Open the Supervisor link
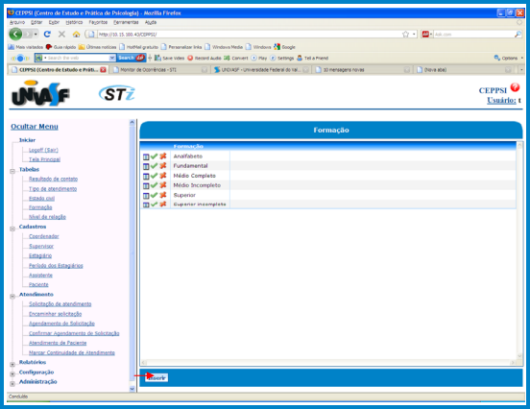Screen dimensions: 530x409 [x=41, y=246]
